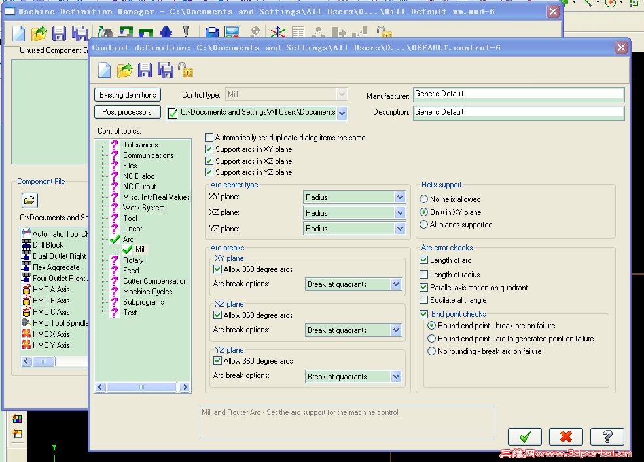Open XY plane arc center type dropdown
The width and height of the screenshot is (644, 462).
click(400, 197)
